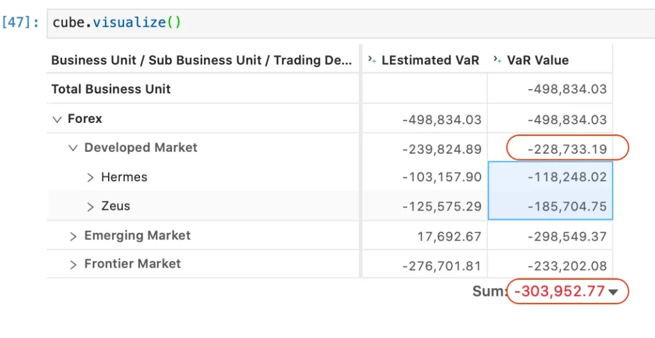Open the Sum aggregation dropdown arrow

click(x=613, y=292)
